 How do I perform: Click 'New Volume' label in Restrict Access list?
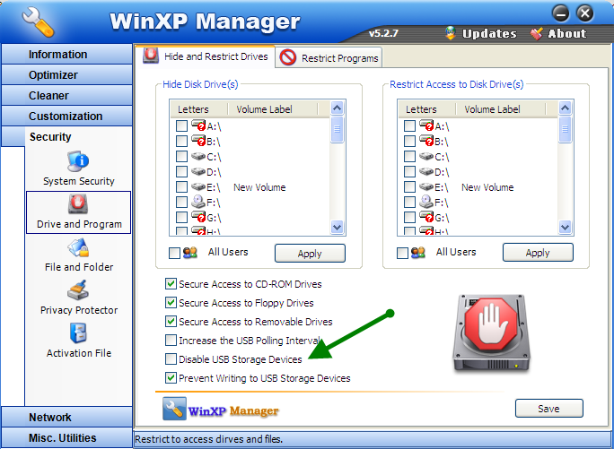click(487, 187)
